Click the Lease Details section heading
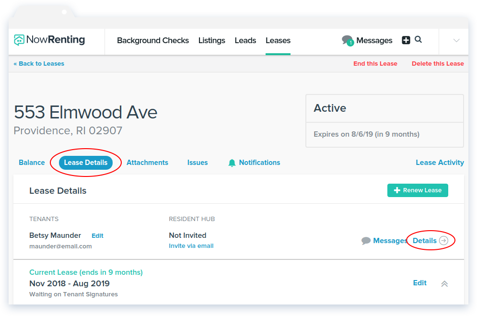This screenshot has width=477, height=316. (x=58, y=191)
